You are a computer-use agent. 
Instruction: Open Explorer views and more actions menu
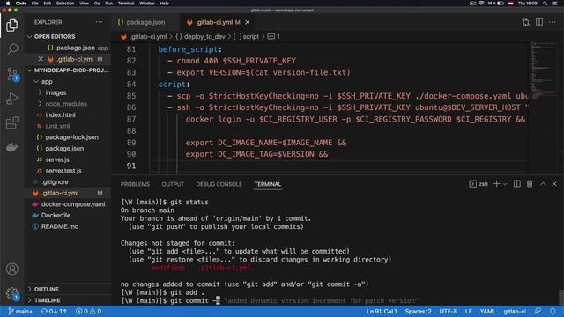(x=99, y=22)
